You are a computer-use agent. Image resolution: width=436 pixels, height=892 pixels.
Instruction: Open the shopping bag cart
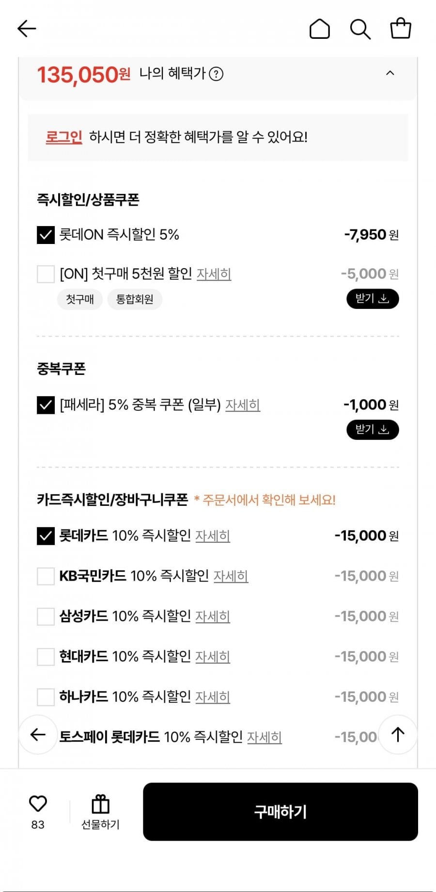coord(401,28)
